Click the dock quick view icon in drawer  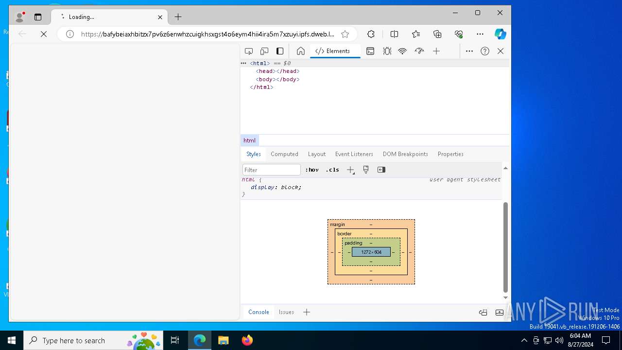point(483,313)
